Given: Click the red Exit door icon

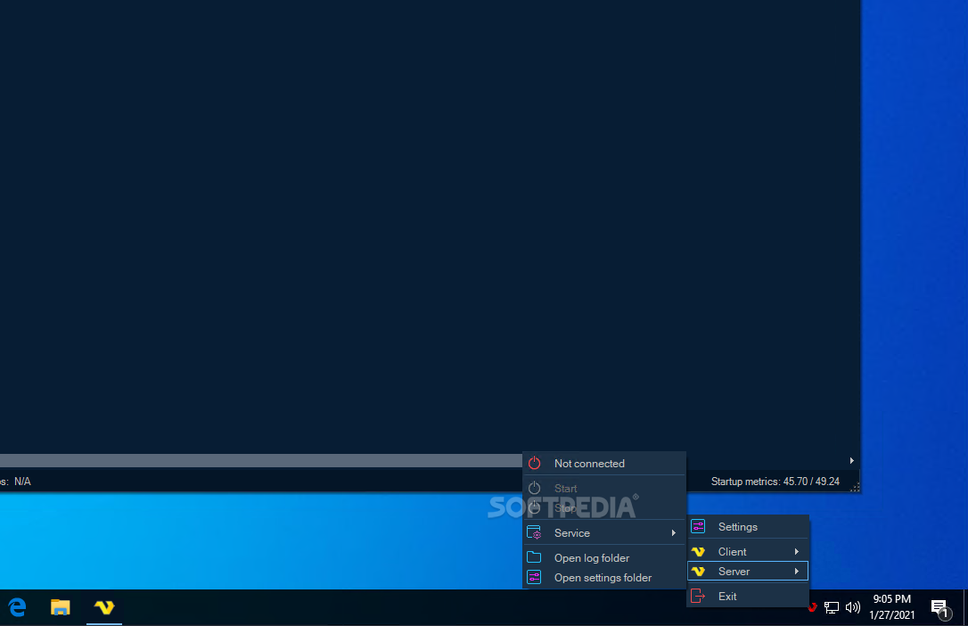Looking at the screenshot, I should 698,596.
